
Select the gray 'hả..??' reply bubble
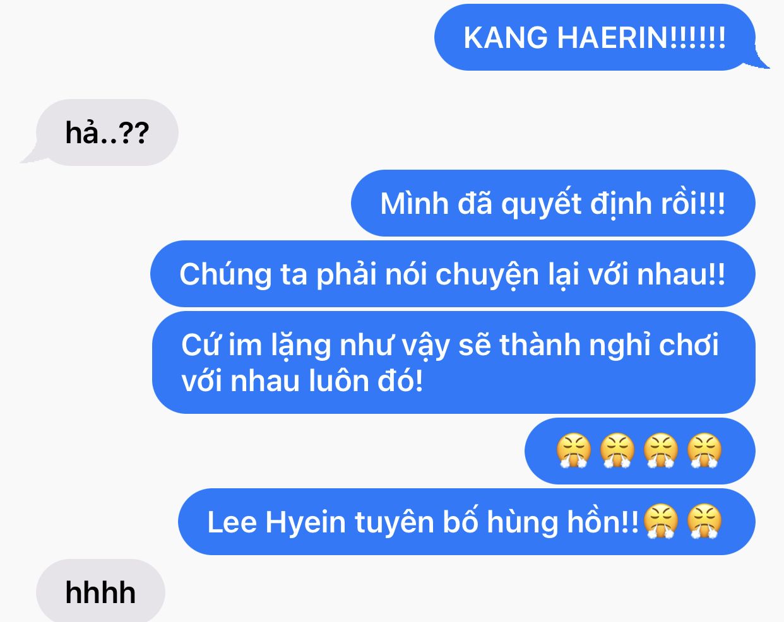pos(107,132)
